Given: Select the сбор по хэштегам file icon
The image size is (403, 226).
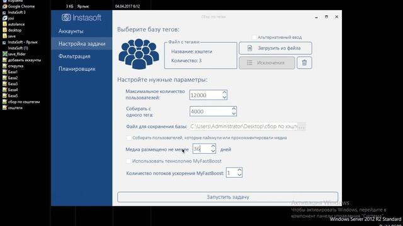Looking at the screenshot, I should [x=4, y=102].
